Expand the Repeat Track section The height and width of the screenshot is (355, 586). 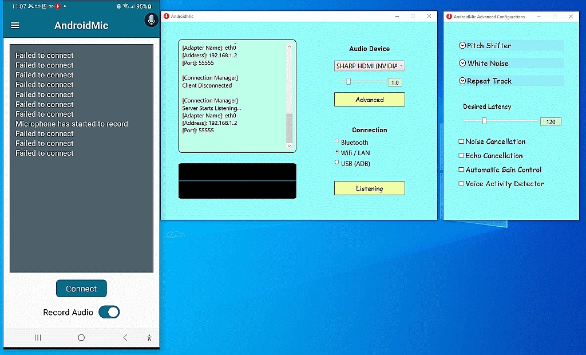[462, 81]
